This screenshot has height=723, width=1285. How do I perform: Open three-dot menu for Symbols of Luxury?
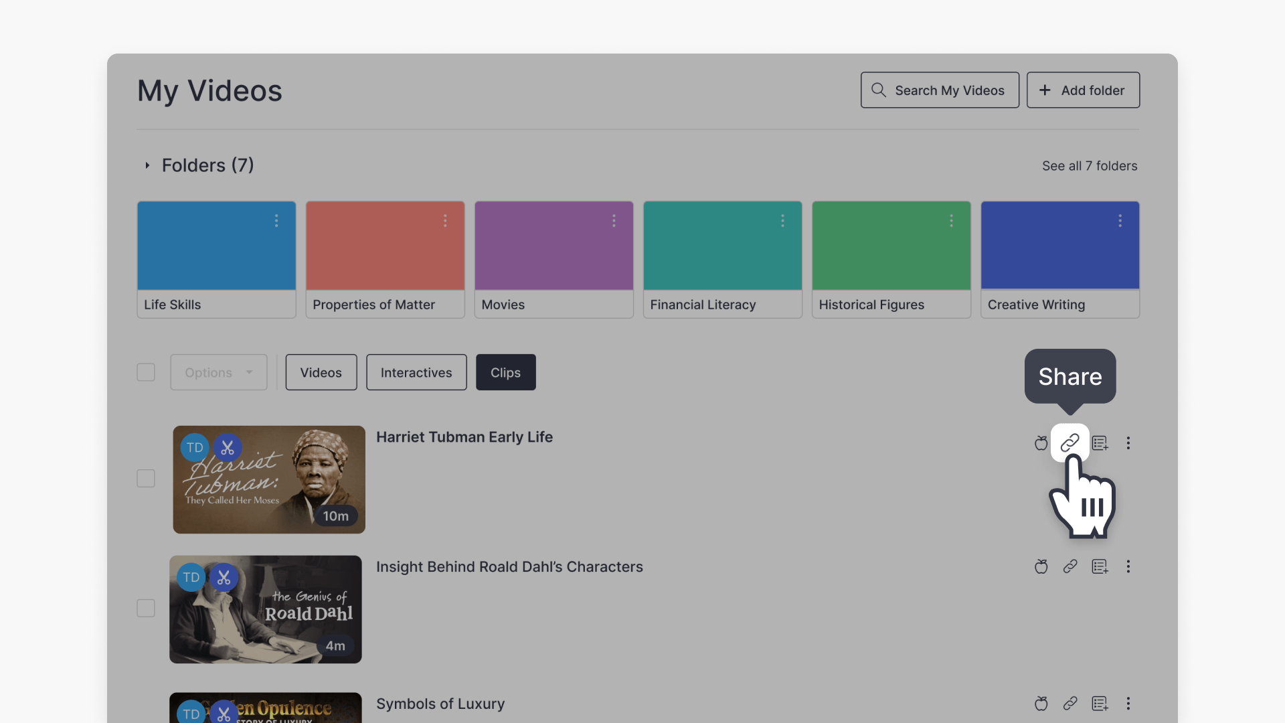(1128, 704)
